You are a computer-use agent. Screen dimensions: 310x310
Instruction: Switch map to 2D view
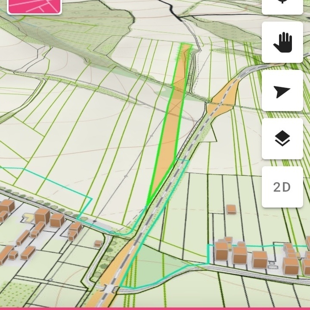point(282,187)
